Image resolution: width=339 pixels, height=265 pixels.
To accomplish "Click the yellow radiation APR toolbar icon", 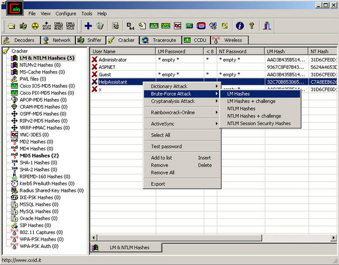I will point(35,26).
